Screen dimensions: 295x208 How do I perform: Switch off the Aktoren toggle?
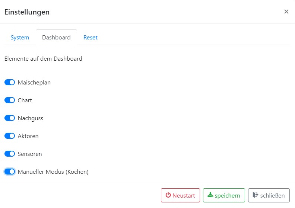[10, 136]
